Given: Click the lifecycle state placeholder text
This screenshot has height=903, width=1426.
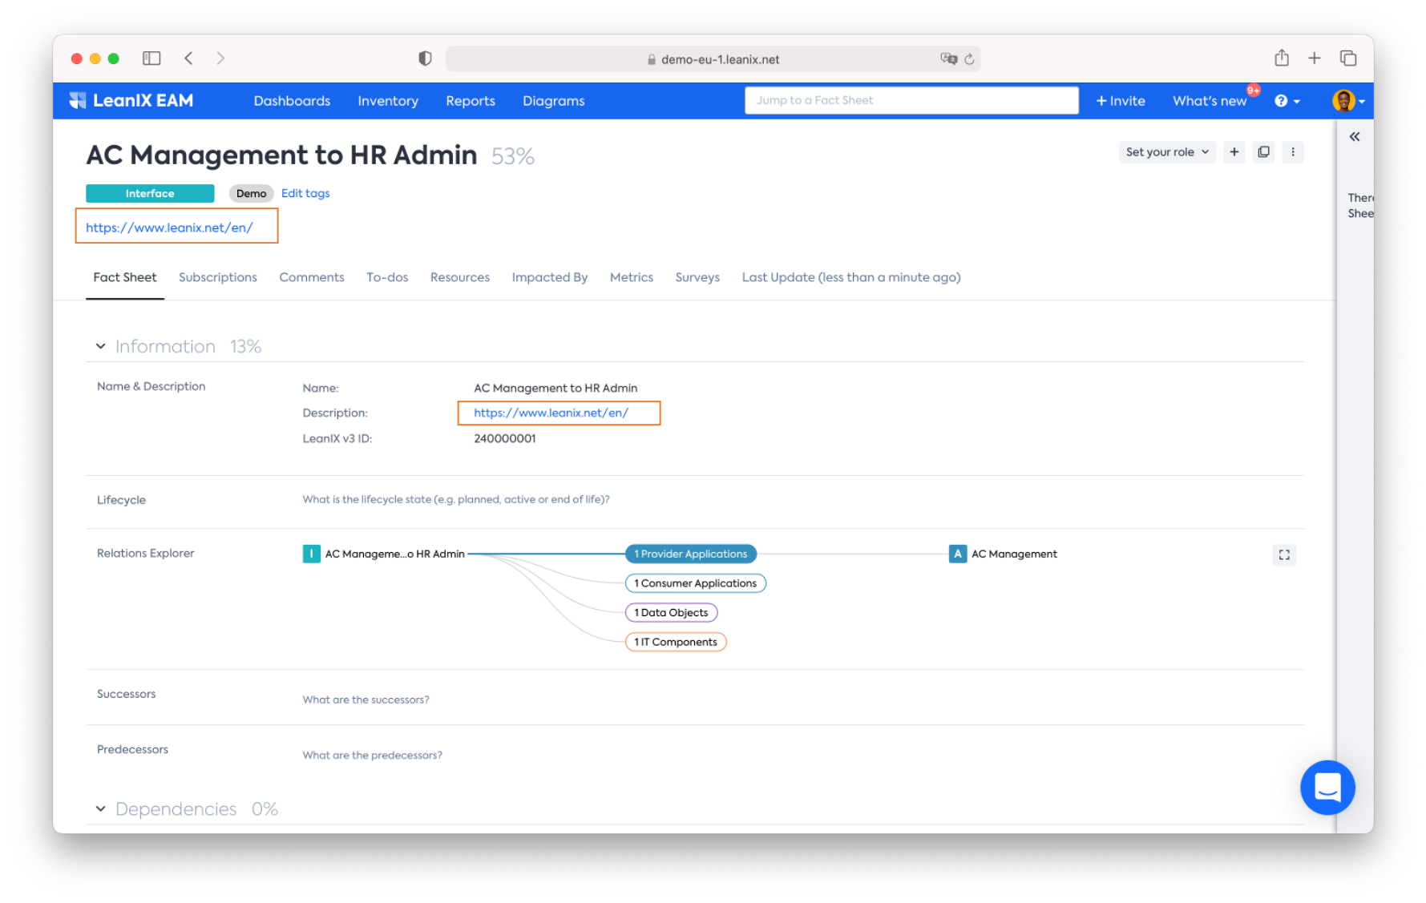Looking at the screenshot, I should [x=456, y=499].
